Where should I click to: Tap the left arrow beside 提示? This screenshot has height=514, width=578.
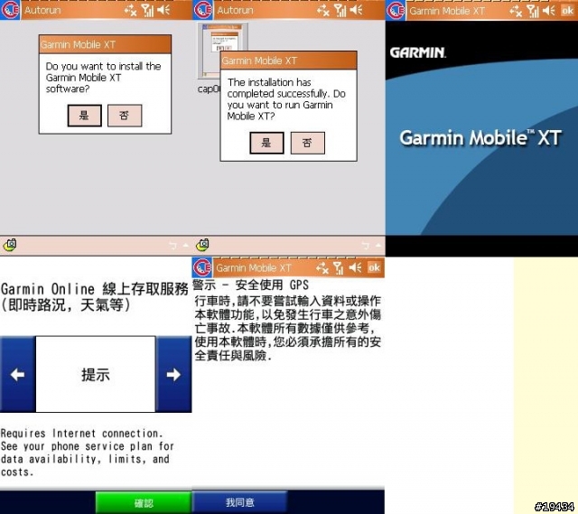tap(18, 375)
